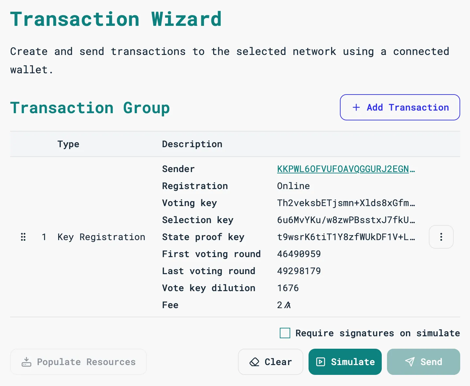The image size is (470, 386).
Task: Click the plus icon in Add Transaction
Action: (356, 107)
